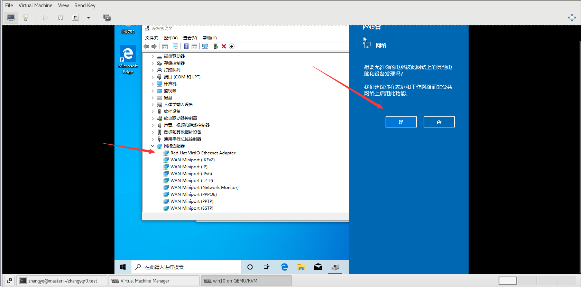
Task: Open the Virtual Machine menu
Action: point(36,6)
